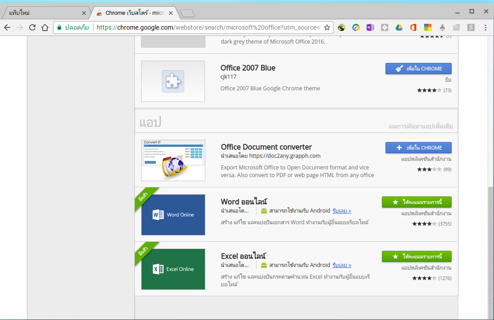Click the Excel ออนไลน์ star rating (1276)
The width and height of the screenshot is (494, 320).
pos(424,278)
